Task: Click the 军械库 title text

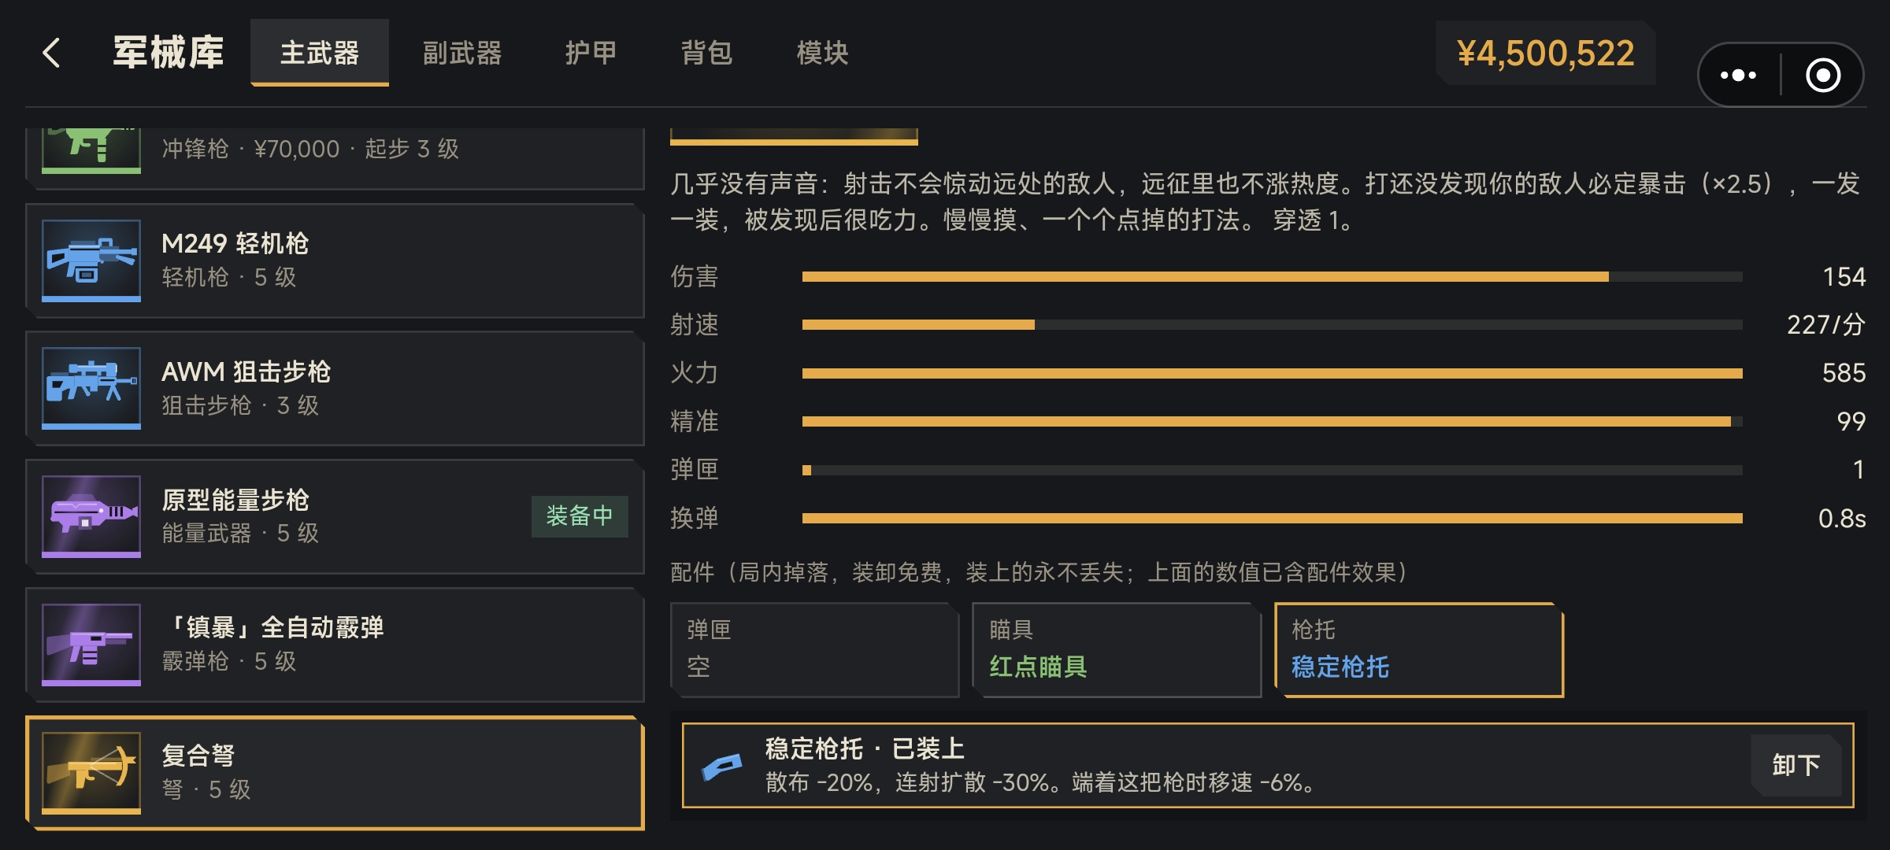Action: [169, 53]
